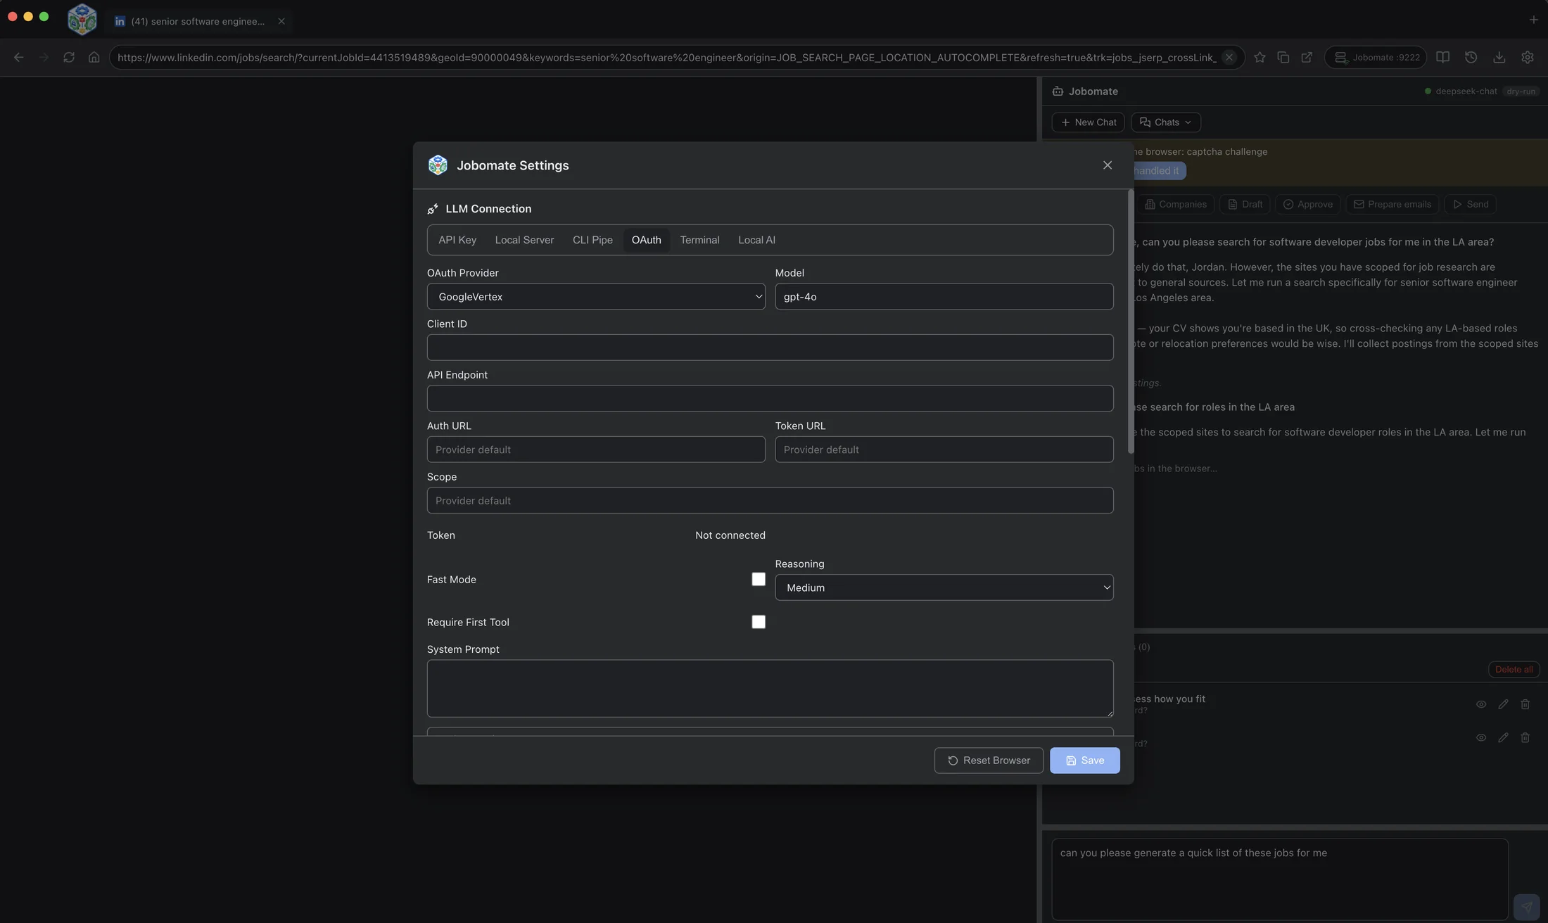Image resolution: width=1548 pixels, height=923 pixels.
Task: Switch to the Terminal tab
Action: [x=699, y=240]
